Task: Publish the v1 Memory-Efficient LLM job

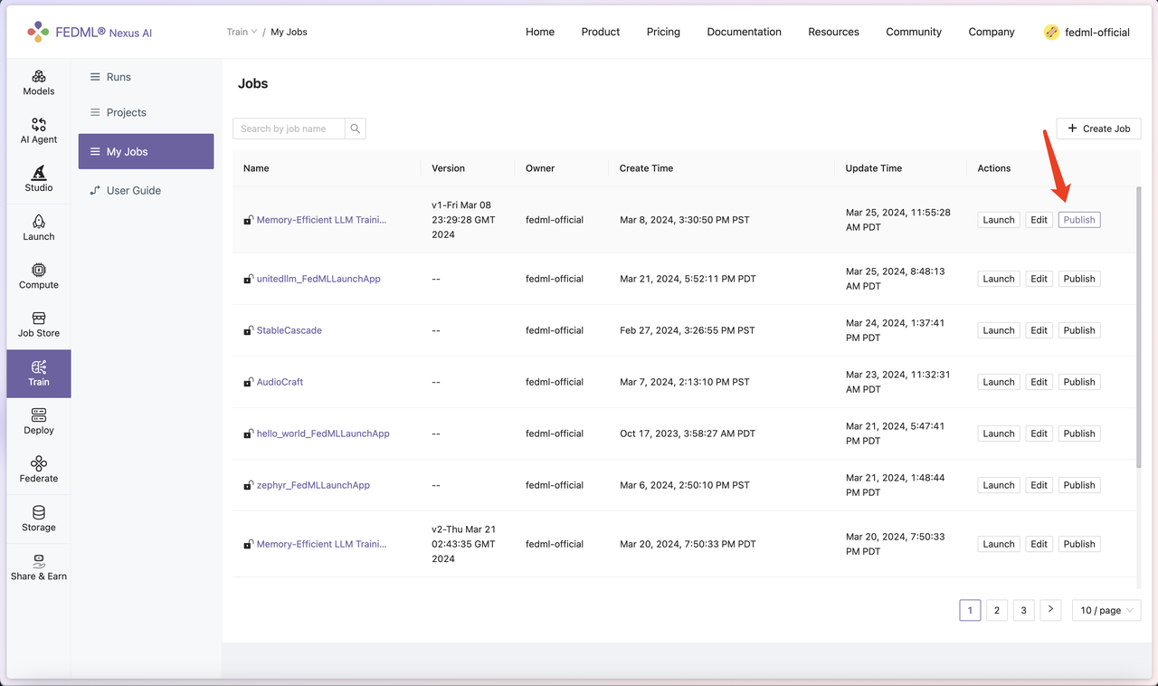Action: [x=1079, y=220]
